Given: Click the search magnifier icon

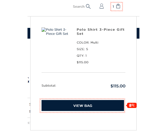Looking at the screenshot, I should [x=88, y=6].
